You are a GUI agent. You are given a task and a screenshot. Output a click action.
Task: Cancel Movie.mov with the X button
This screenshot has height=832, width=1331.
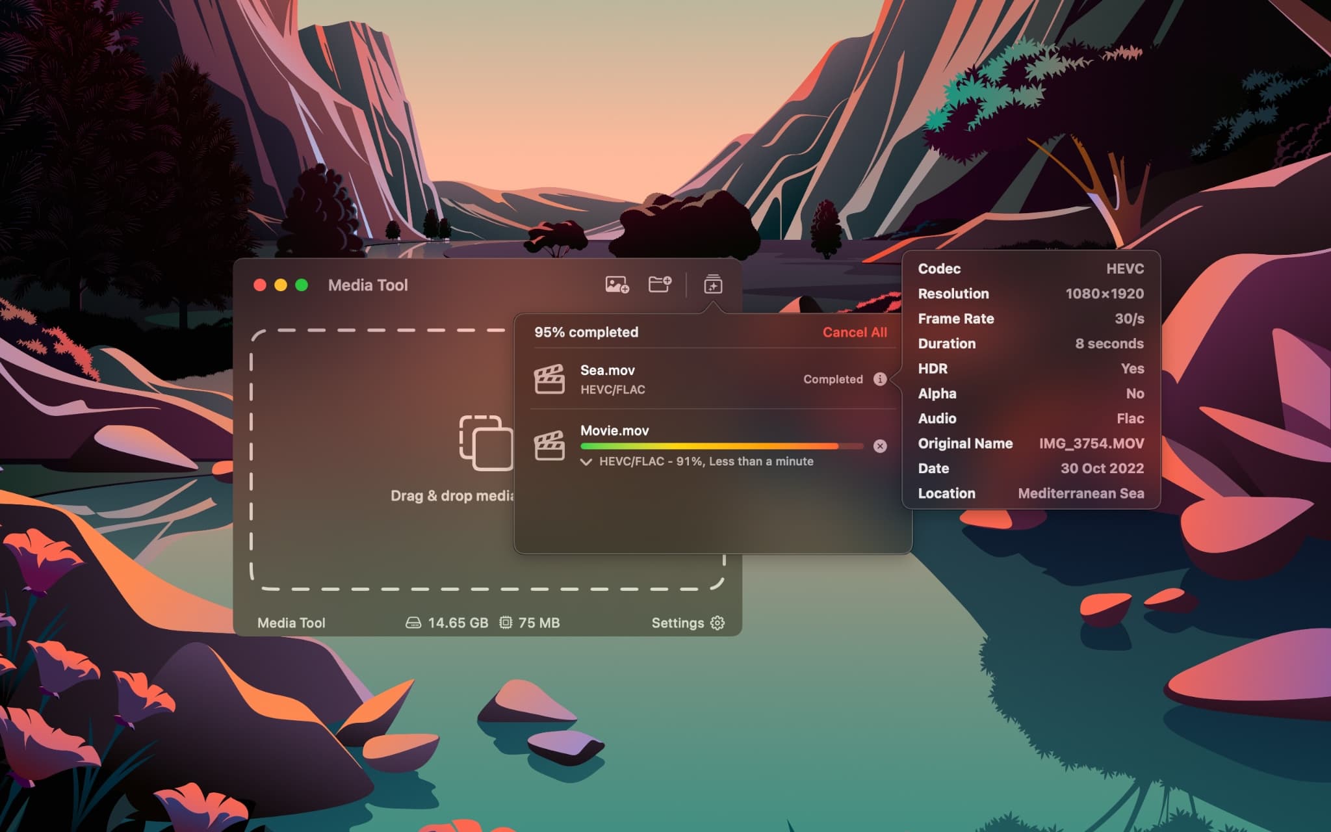coord(881,445)
